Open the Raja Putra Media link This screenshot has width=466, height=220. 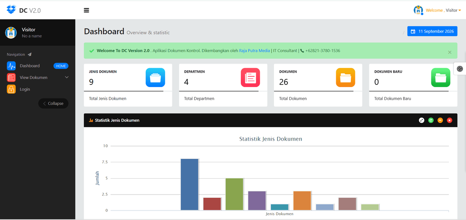[254, 51]
